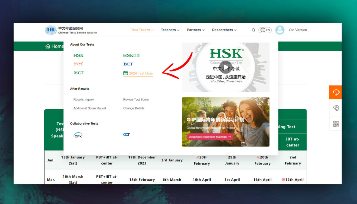The width and height of the screenshot is (357, 204).
Task: Show the QR code sidebar icon
Action: tap(336, 124)
